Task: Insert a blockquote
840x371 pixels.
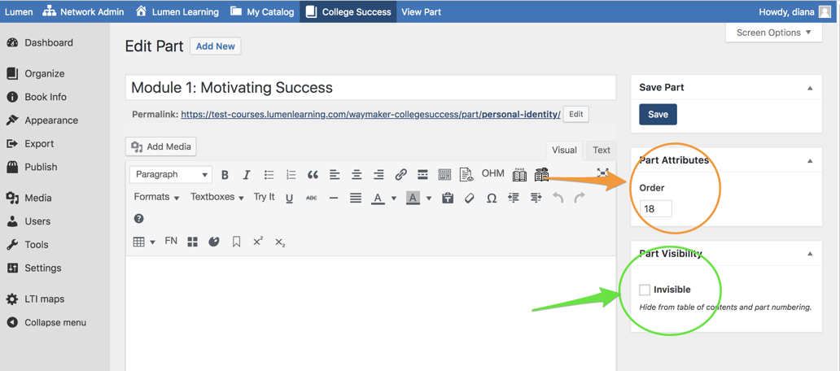Action: (x=313, y=175)
